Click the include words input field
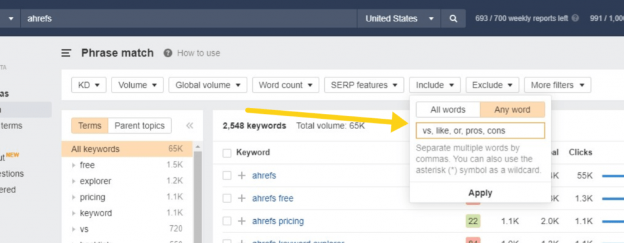This screenshot has height=243, width=624. pyautogui.click(x=480, y=130)
